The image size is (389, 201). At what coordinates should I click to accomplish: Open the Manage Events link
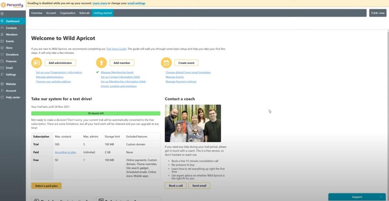click(x=175, y=77)
